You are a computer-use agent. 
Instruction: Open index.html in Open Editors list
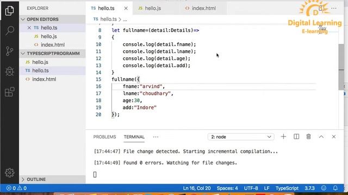click(x=52, y=45)
